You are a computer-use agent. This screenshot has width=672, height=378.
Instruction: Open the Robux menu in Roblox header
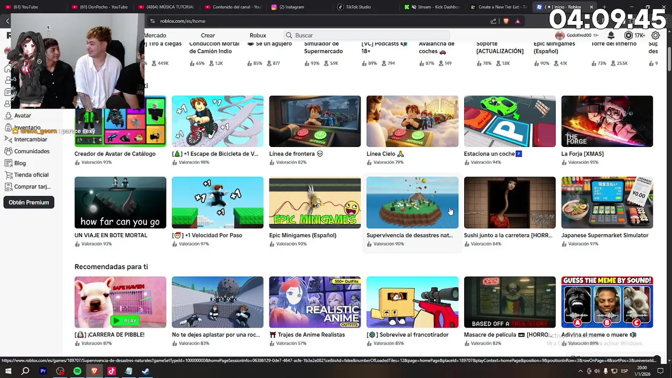(x=258, y=35)
